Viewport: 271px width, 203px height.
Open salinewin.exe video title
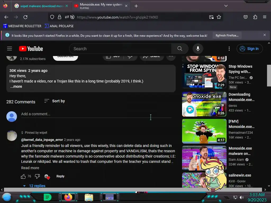240,175
